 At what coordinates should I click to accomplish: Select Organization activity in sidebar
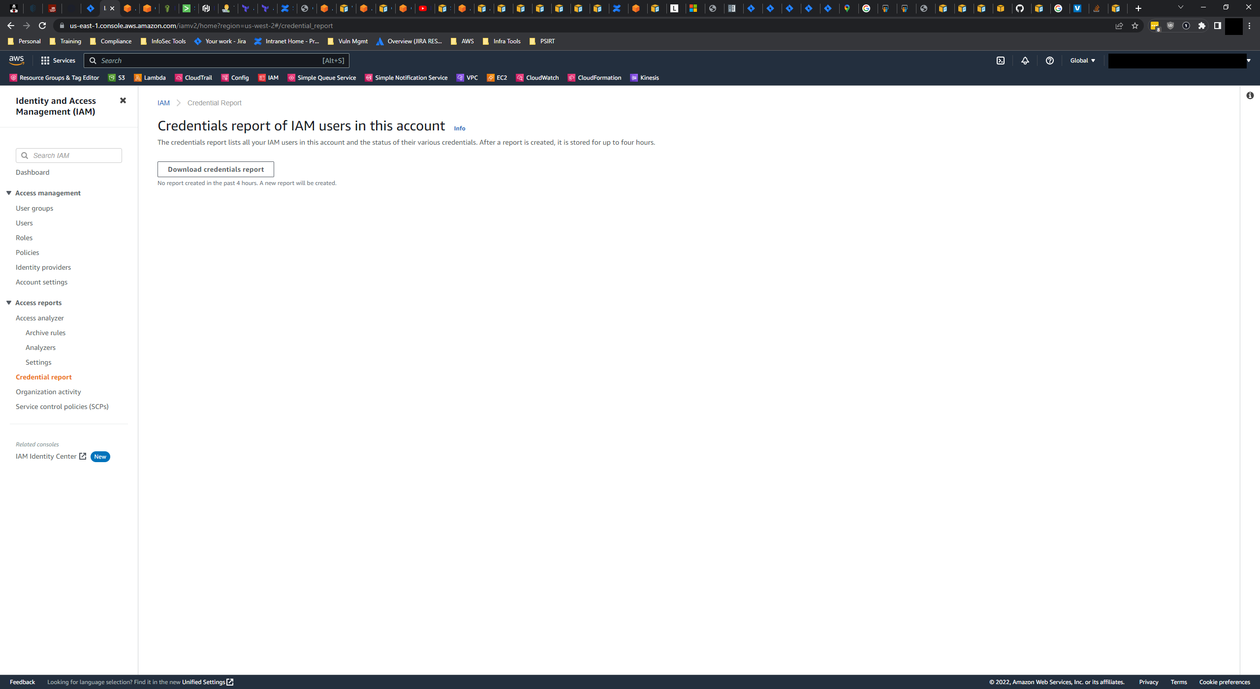coord(48,392)
